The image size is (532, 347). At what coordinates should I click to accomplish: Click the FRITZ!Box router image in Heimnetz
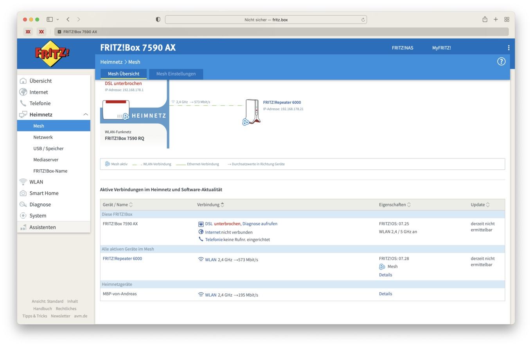coord(116,110)
